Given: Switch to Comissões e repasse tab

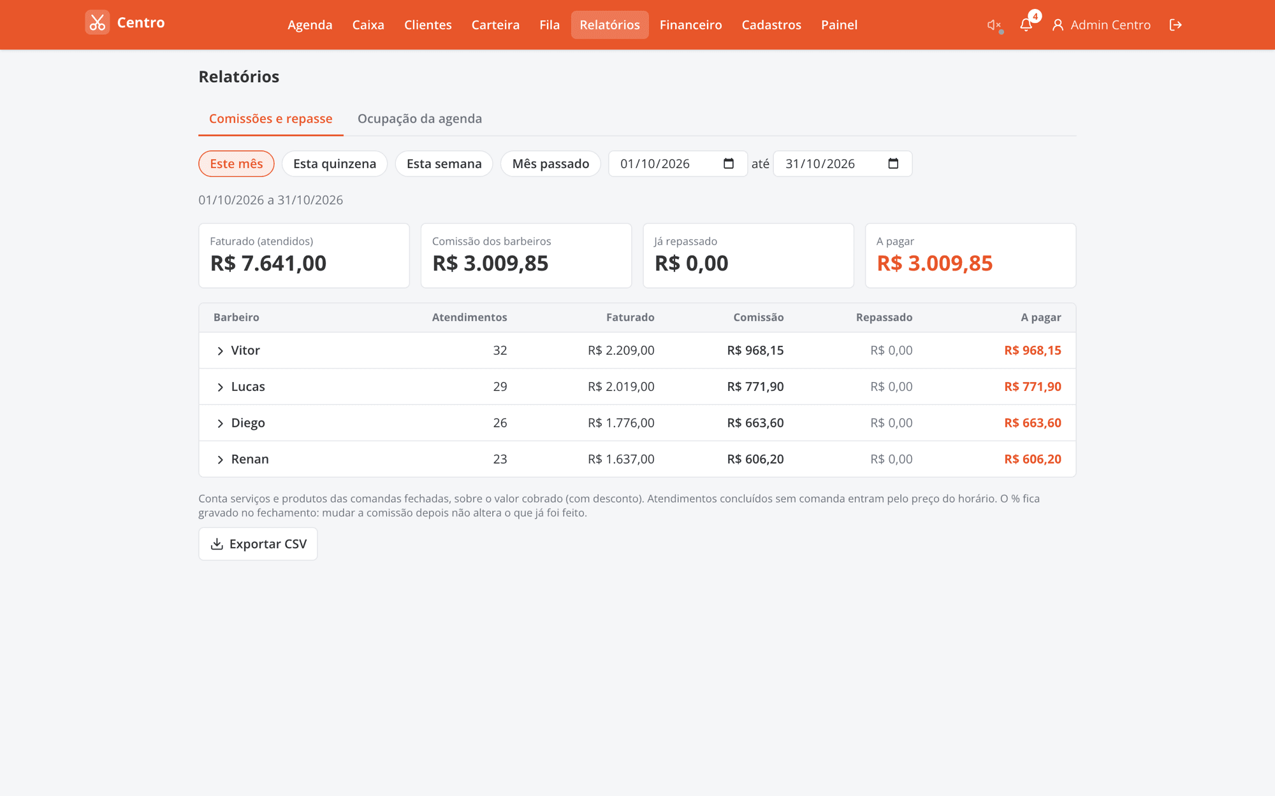Looking at the screenshot, I should (271, 119).
